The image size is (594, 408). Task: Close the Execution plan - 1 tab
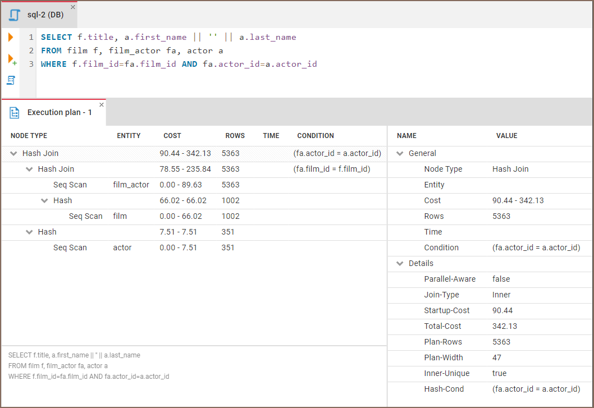(x=102, y=105)
